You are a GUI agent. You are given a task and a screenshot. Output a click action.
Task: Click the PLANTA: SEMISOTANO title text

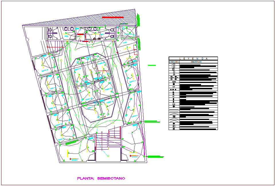102,179
